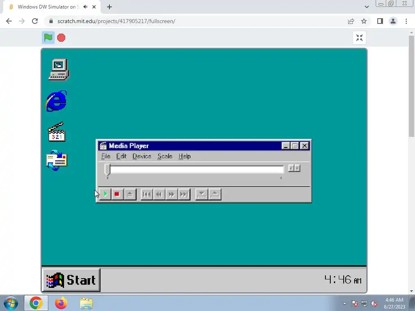415x311 pixels.
Task: Close the Media Player window
Action: [x=304, y=146]
